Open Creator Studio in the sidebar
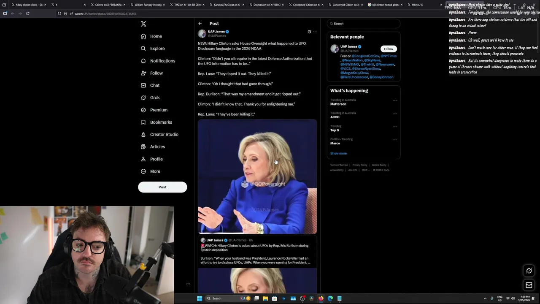The width and height of the screenshot is (540, 304). coord(159,134)
